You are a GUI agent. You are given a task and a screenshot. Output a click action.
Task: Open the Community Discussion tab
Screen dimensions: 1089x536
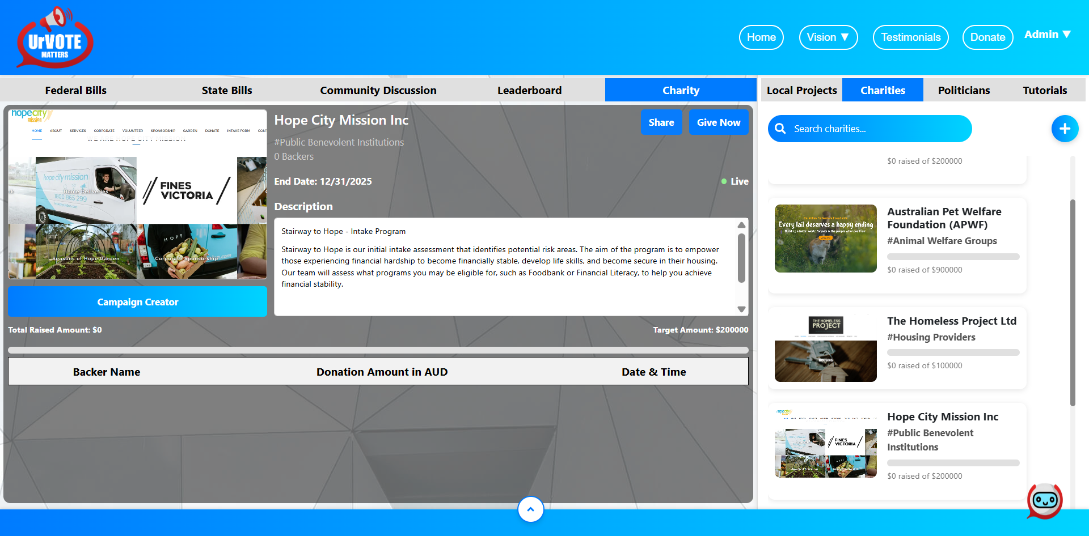[x=378, y=90]
